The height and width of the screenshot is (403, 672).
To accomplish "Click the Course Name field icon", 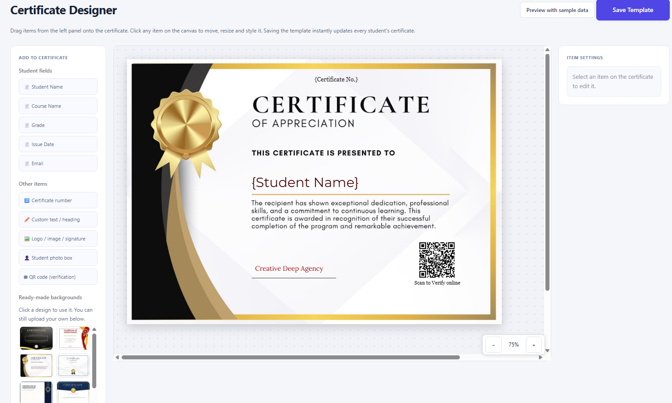I will [27, 106].
